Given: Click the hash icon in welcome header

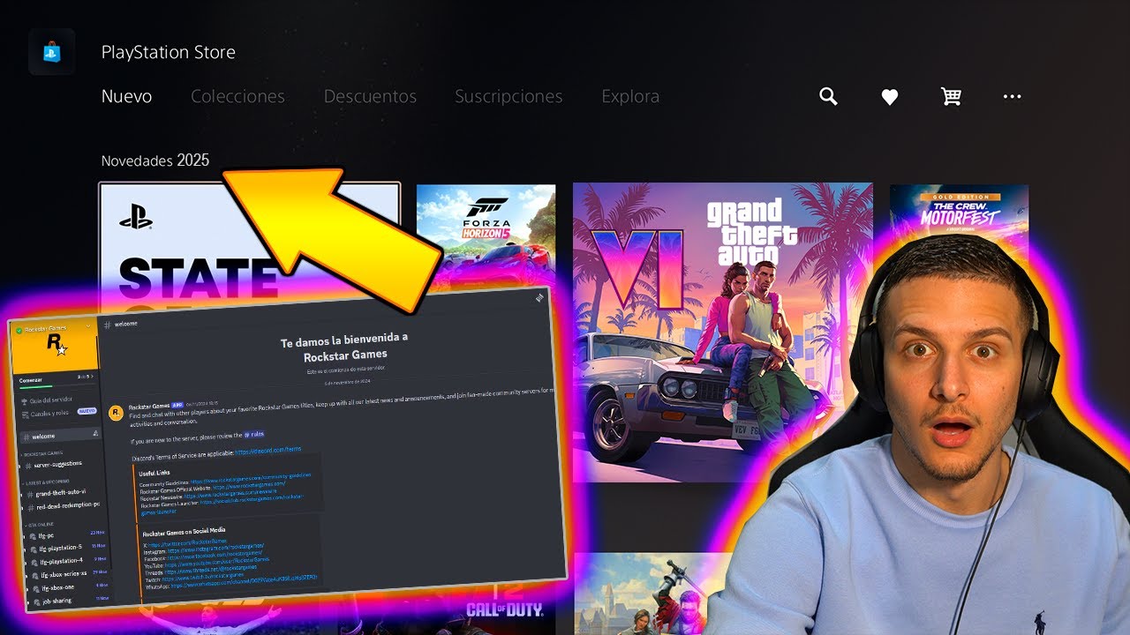Looking at the screenshot, I should [x=107, y=325].
